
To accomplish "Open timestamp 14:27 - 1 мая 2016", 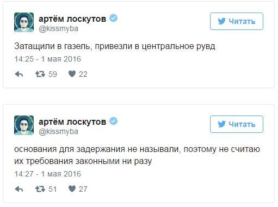I will point(48,174).
